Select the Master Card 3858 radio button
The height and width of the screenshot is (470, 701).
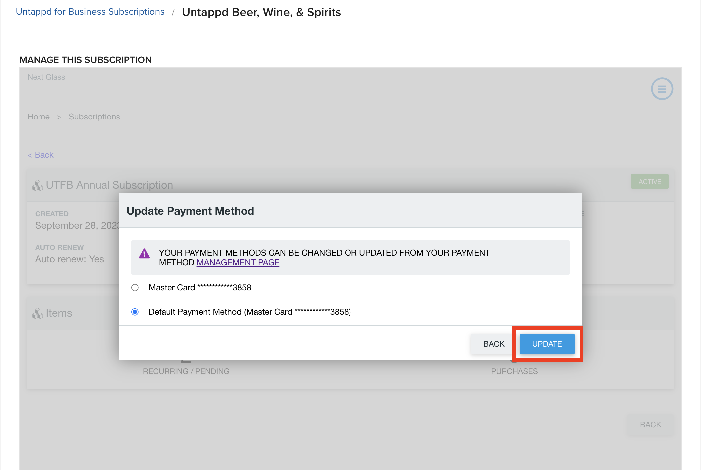135,288
